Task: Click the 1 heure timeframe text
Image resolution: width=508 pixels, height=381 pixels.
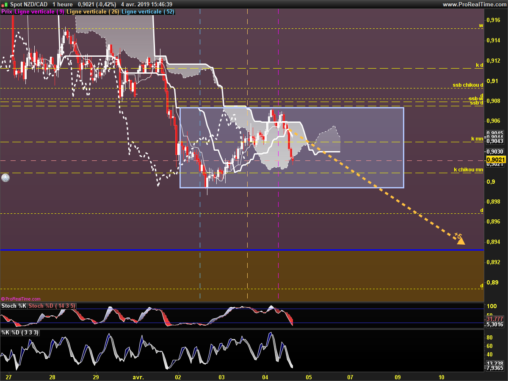Action: (63, 4)
